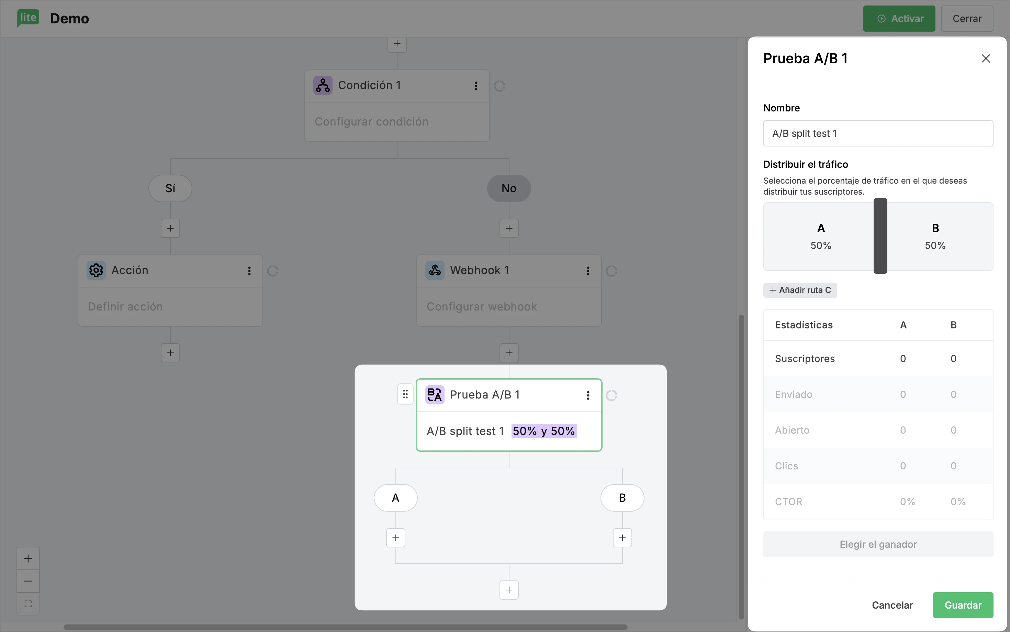Add a step under the Sí branch
Screen dimensions: 1010x632
170,228
